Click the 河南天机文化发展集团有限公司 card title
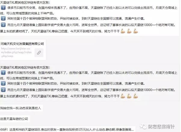The image size is (181, 132). [22, 44]
